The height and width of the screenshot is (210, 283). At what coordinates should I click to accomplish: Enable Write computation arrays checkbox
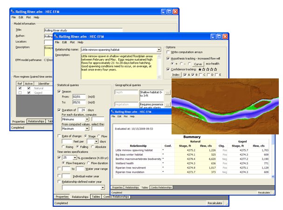click(x=168, y=52)
